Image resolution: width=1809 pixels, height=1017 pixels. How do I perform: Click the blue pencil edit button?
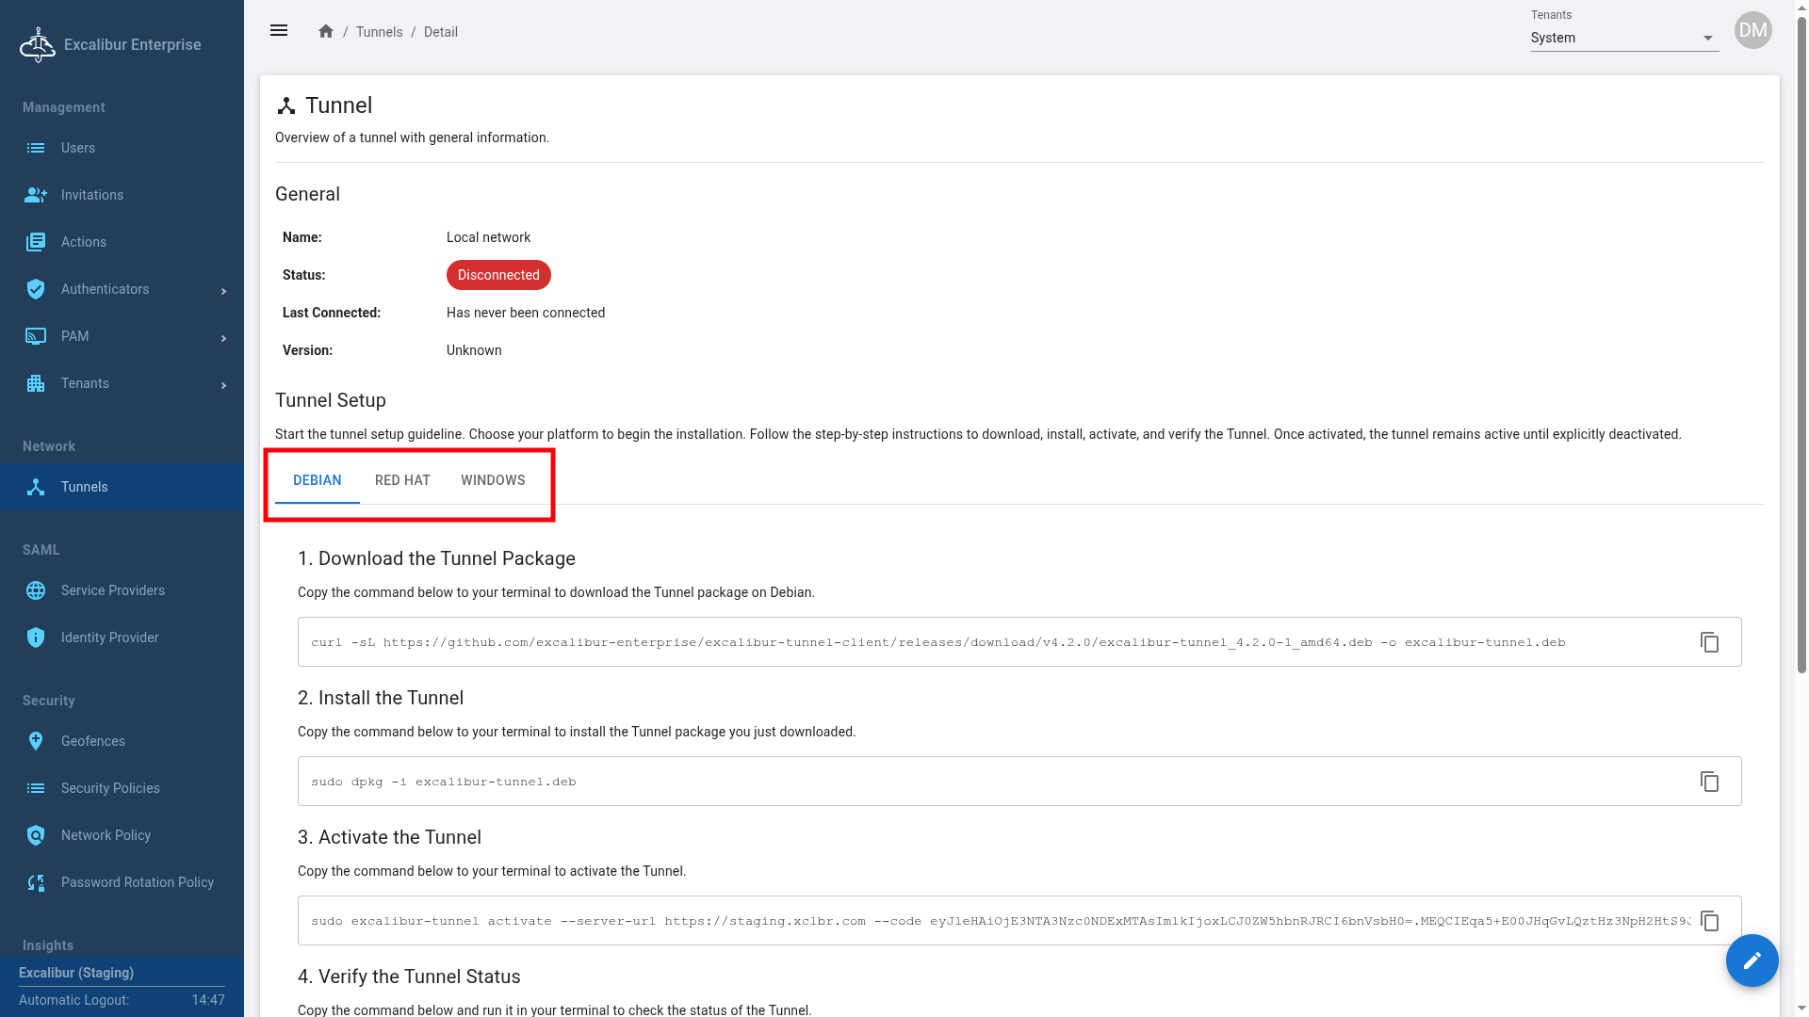point(1752,960)
